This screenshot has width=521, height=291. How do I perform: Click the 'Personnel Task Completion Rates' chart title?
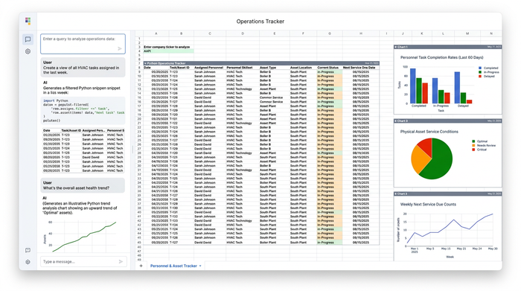point(442,57)
